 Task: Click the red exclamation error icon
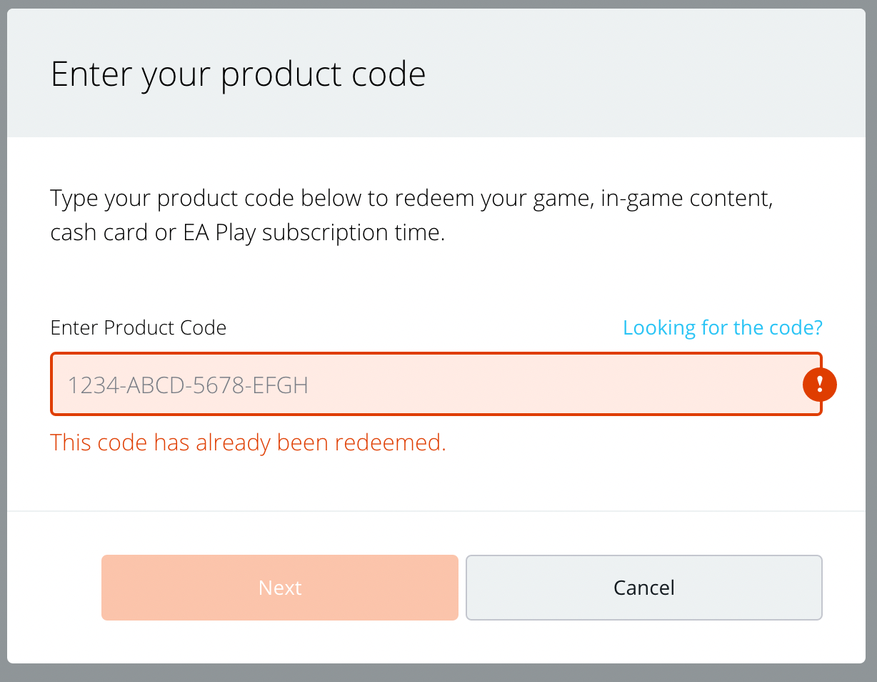(819, 385)
